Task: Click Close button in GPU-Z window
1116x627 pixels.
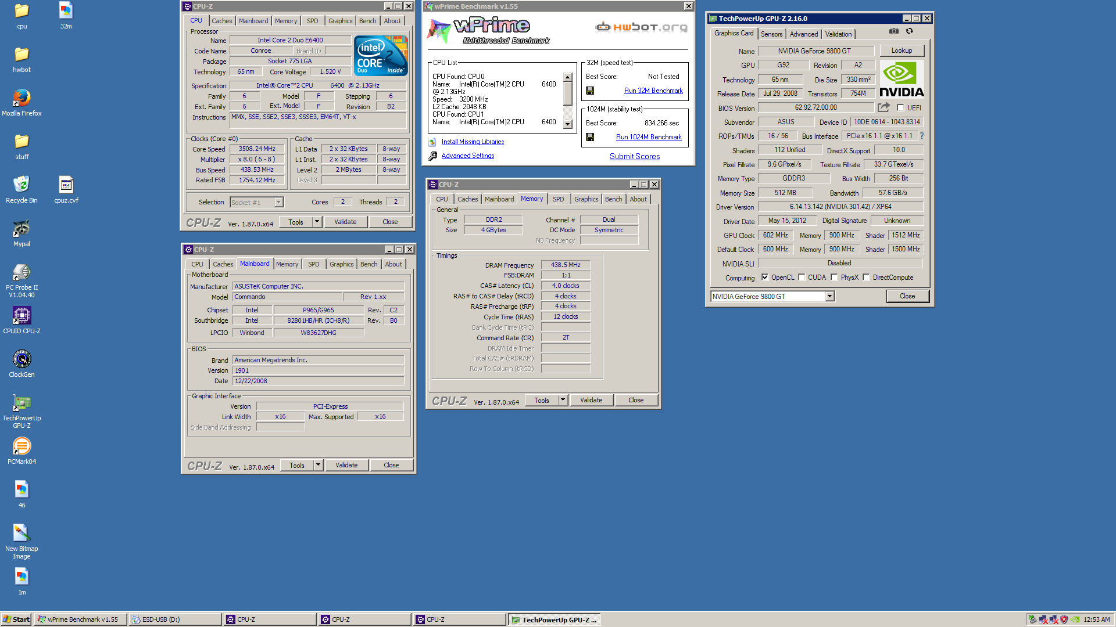Action: pos(907,296)
